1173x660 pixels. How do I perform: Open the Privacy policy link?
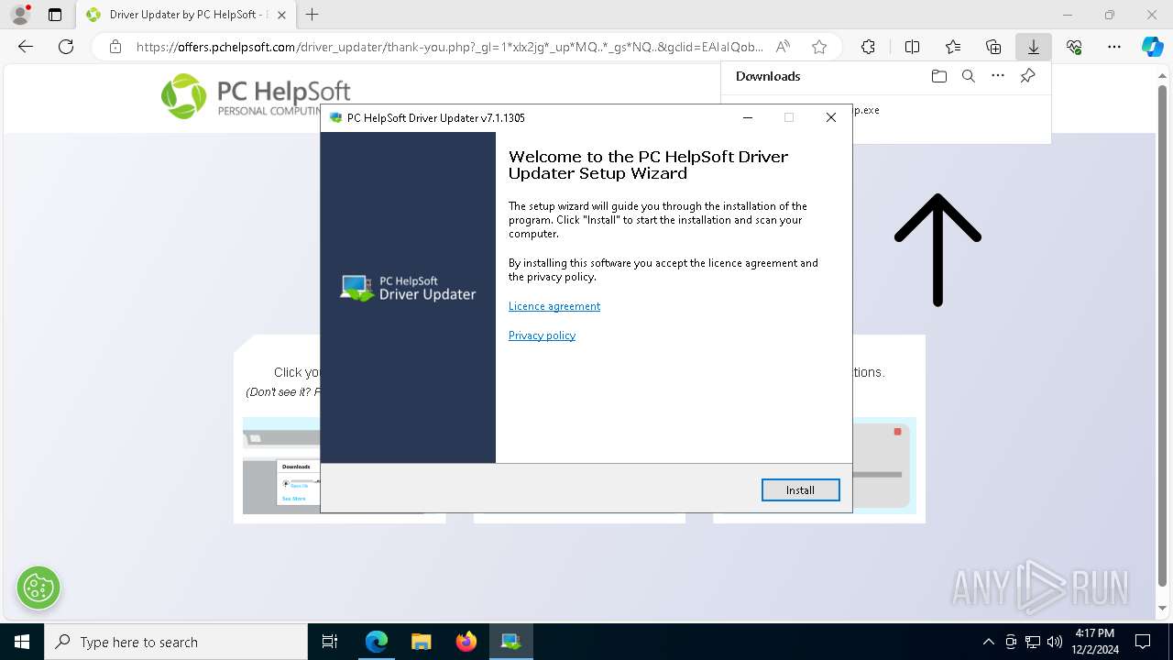[542, 335]
